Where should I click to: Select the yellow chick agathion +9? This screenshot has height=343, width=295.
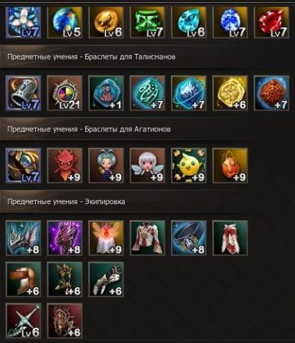(189, 165)
